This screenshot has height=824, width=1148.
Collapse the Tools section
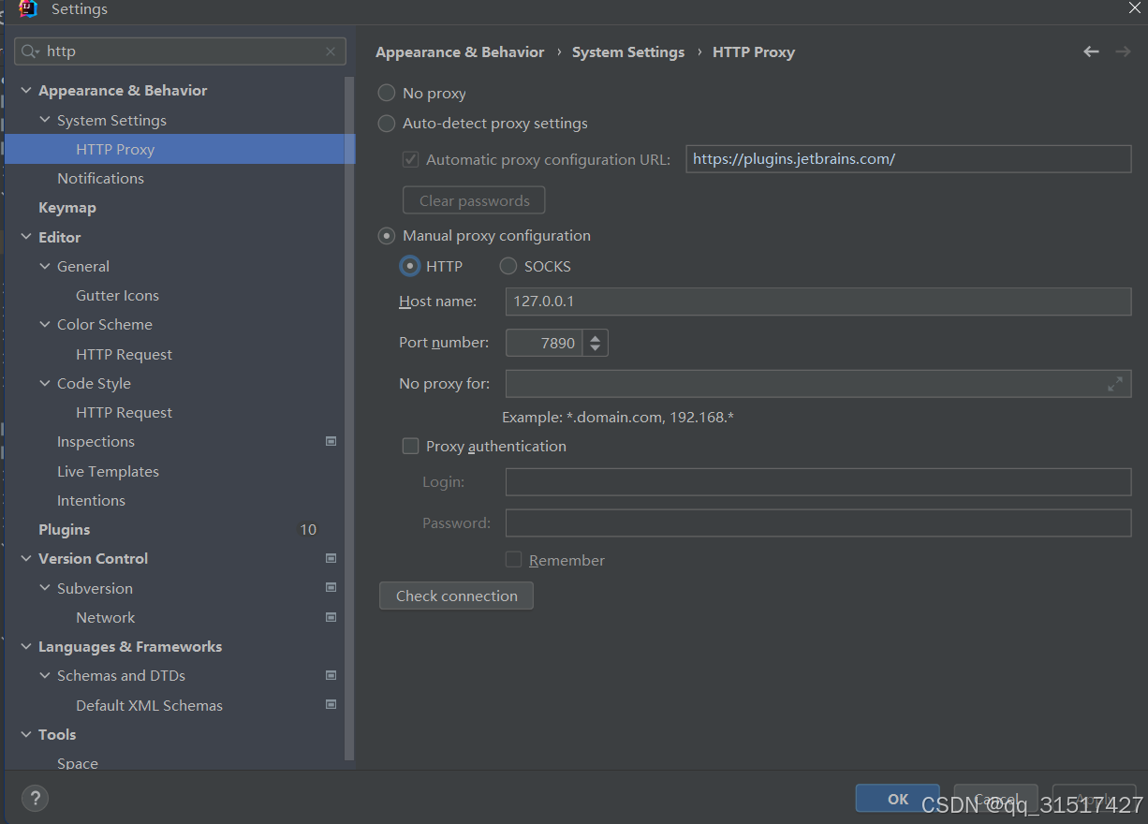(x=26, y=734)
